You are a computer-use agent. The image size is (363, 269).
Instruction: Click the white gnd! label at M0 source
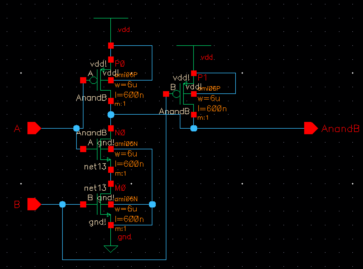[x=98, y=223]
